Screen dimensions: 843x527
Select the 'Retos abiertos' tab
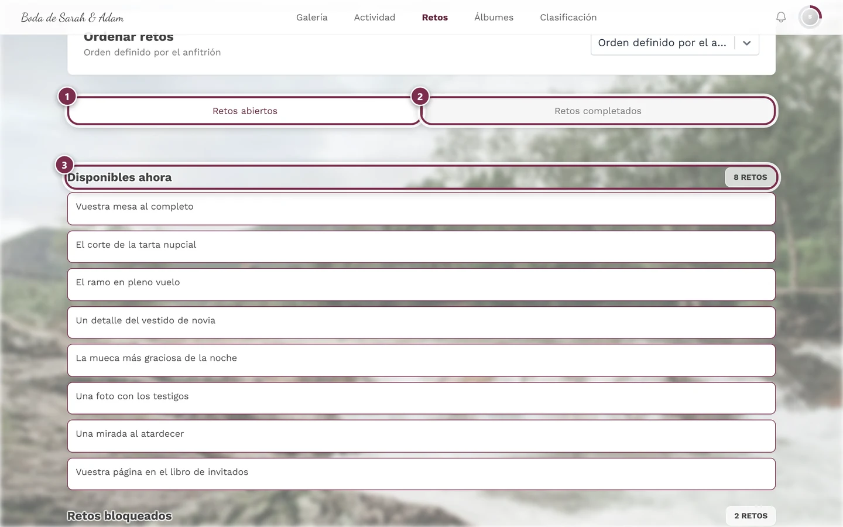tap(245, 111)
